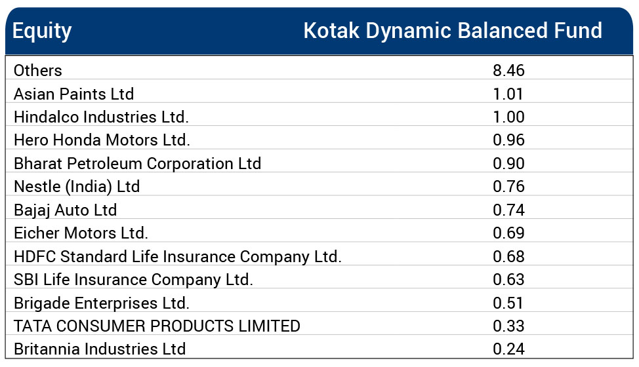Click the Equity column header
639x367 pixels.
pyautogui.click(x=42, y=31)
